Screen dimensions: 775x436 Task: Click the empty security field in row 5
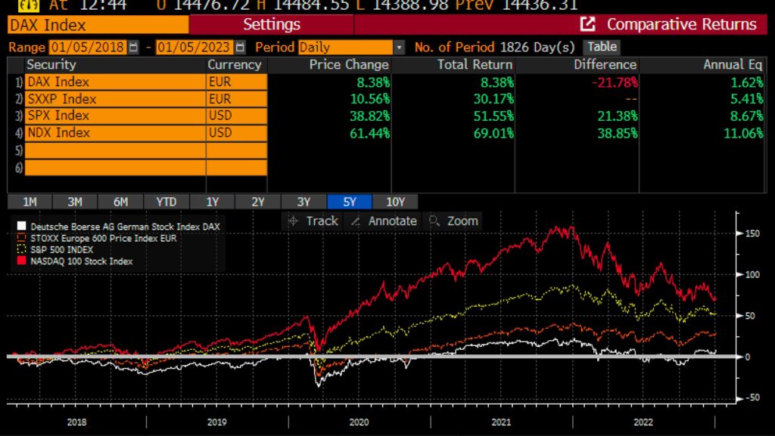[x=115, y=150]
